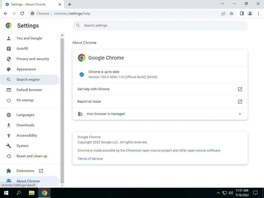Screen dimensions: 264x198
Task: Click the sidebar scrollbar thumb
Action: (62, 110)
